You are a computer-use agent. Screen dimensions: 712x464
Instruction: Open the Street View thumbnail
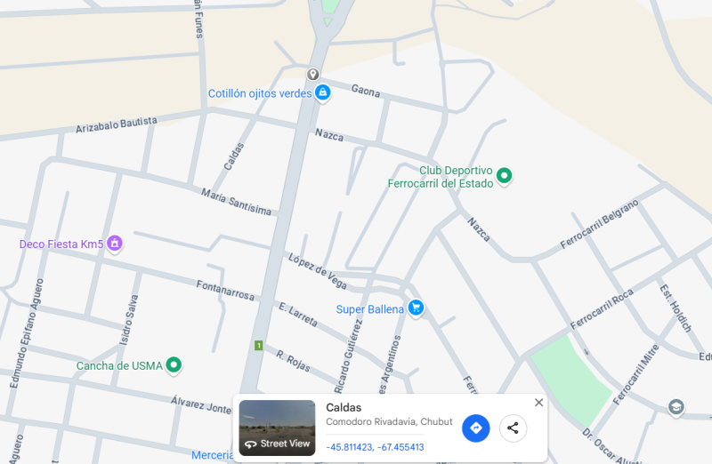coord(277,428)
